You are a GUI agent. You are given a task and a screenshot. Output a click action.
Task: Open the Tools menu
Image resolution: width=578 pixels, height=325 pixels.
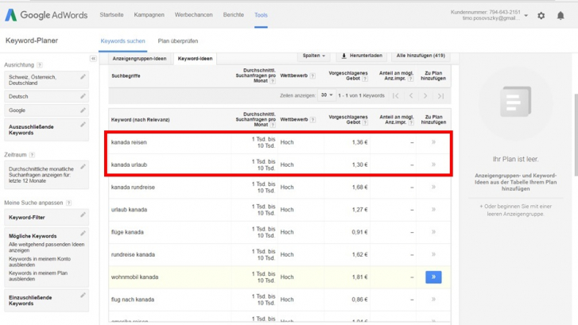point(261,15)
